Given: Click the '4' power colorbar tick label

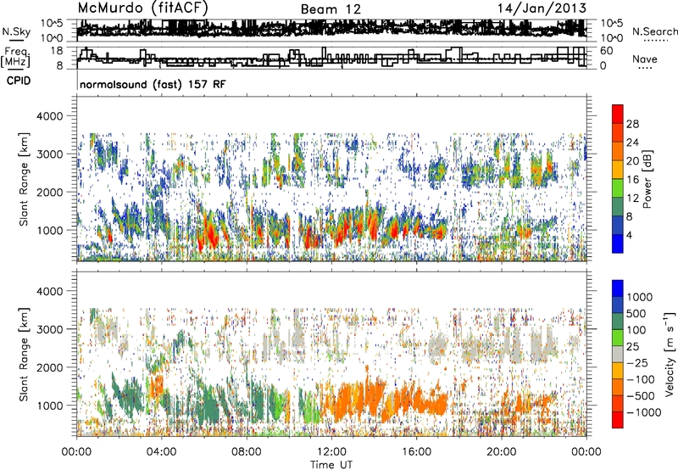Looking at the screenshot, I should [630, 236].
